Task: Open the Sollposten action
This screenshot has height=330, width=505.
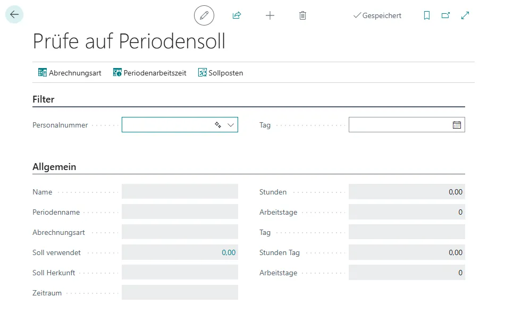Action: pyautogui.click(x=220, y=73)
